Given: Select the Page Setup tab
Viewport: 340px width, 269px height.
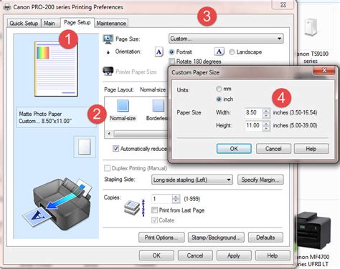Looking at the screenshot, I should click(x=77, y=22).
